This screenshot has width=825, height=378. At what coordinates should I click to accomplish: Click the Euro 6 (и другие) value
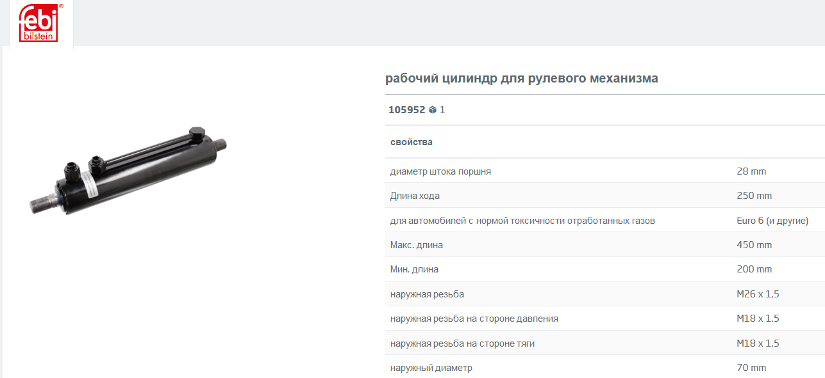tap(772, 221)
